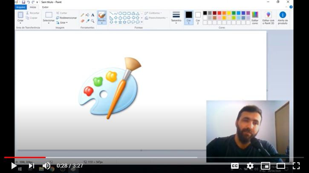Image resolution: width=309 pixels, height=173 pixels.
Task: Pick the yellow color swatch
Action: pos(229,13)
